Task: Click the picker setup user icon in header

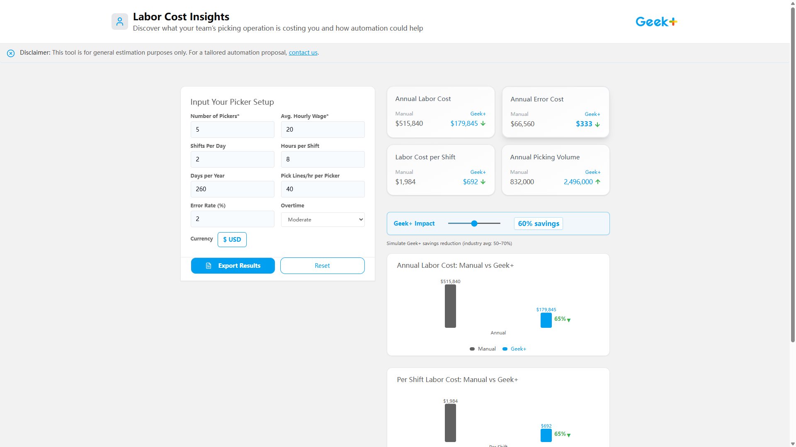Action: (120, 21)
